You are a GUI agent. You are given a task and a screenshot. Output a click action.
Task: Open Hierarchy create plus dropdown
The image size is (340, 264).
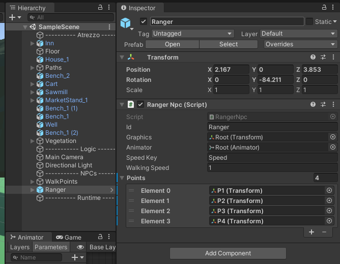coord(15,17)
